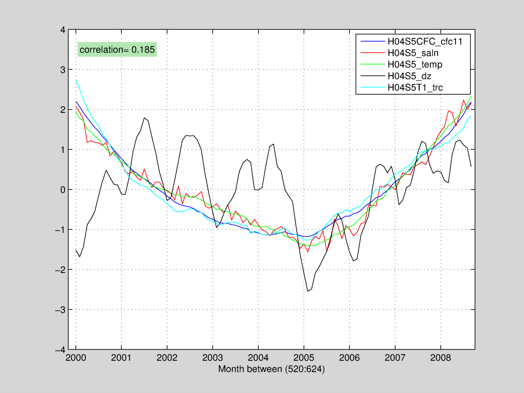The width and height of the screenshot is (524, 393).
Task: Select the green line sample in legend
Action: pos(372,64)
